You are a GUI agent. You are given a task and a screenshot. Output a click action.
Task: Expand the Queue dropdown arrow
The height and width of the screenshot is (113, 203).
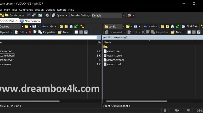click(67, 15)
